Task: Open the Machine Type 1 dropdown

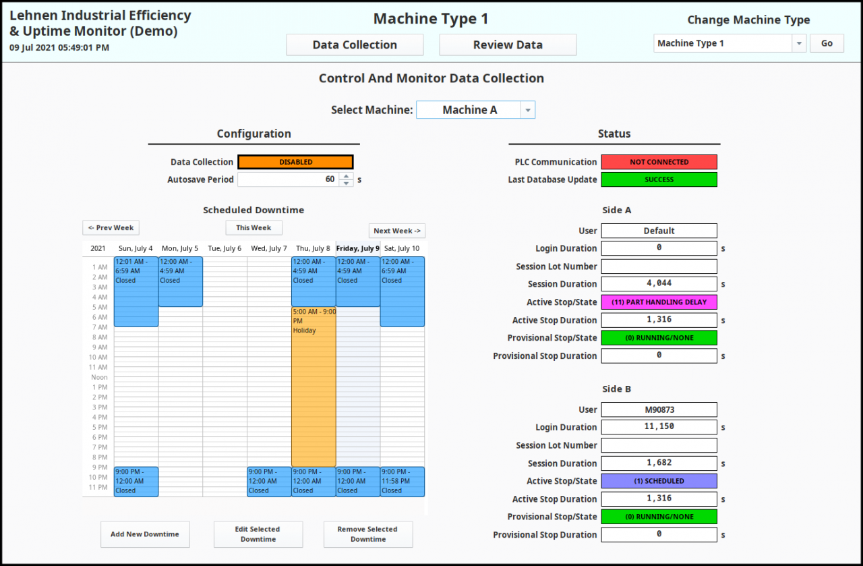Action: (798, 43)
